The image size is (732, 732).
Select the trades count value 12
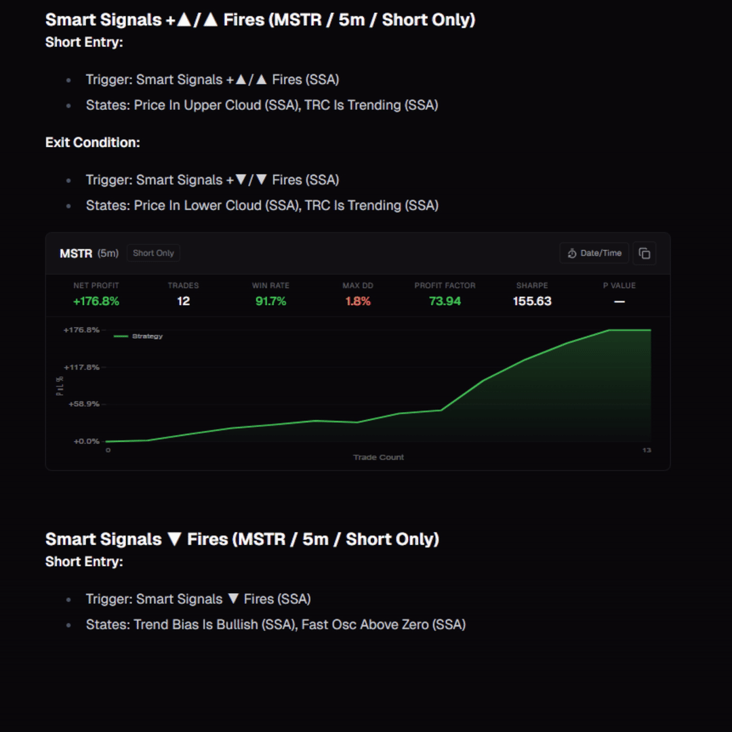[x=184, y=302]
